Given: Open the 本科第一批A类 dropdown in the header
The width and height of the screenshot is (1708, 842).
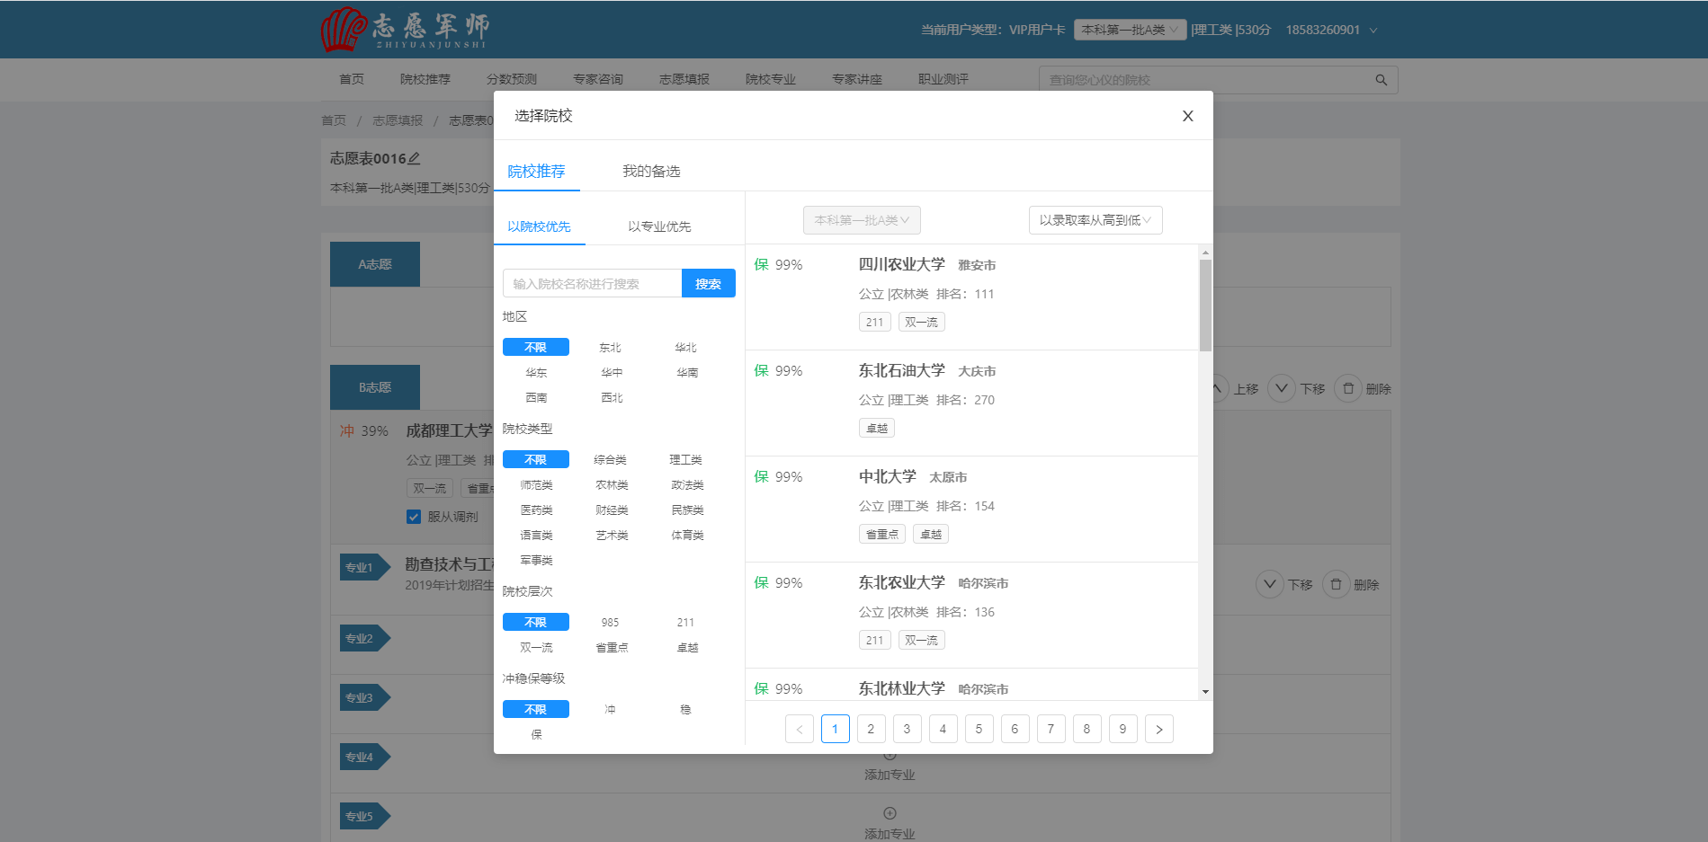Looking at the screenshot, I should coord(1130,30).
